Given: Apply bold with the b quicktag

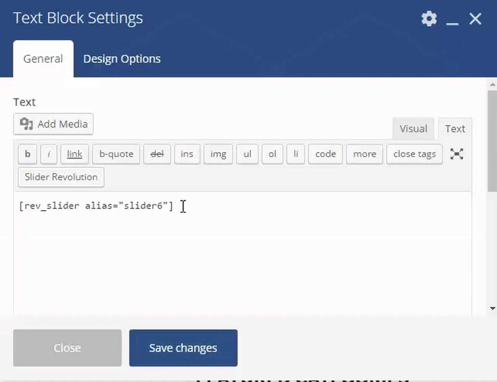Looking at the screenshot, I should pyautogui.click(x=28, y=154).
